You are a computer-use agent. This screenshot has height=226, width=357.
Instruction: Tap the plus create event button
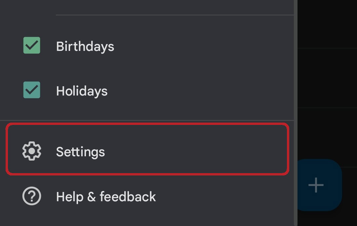(x=316, y=185)
